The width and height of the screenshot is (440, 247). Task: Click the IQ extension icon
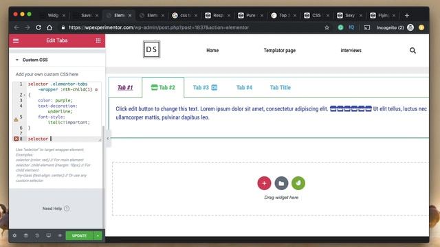(351, 27)
